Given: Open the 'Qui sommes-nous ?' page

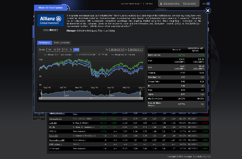Looking at the screenshot, I should click(131, 4).
